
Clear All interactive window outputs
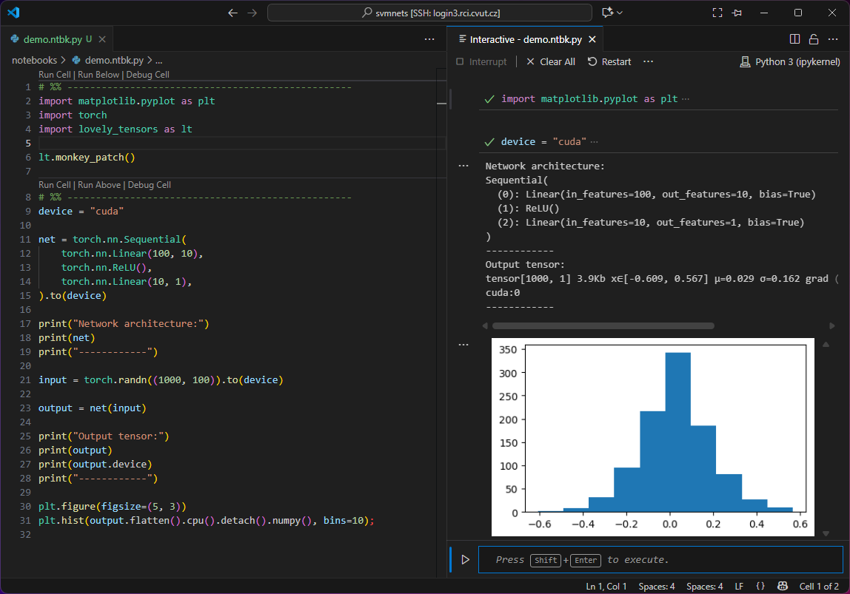click(x=550, y=62)
